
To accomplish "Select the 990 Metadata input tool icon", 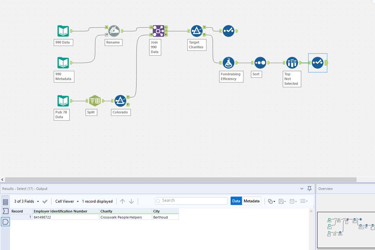I will click(63, 63).
